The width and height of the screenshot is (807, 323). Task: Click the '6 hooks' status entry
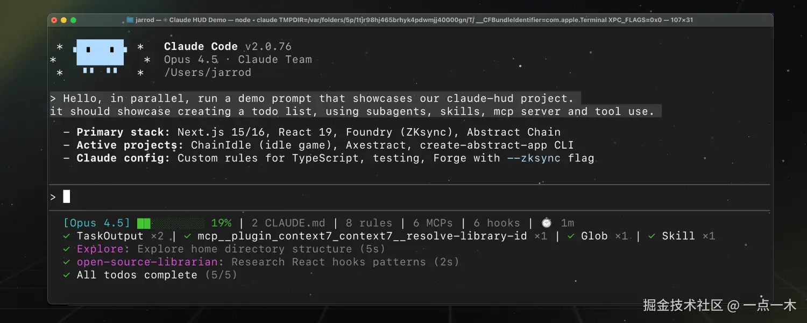point(497,223)
